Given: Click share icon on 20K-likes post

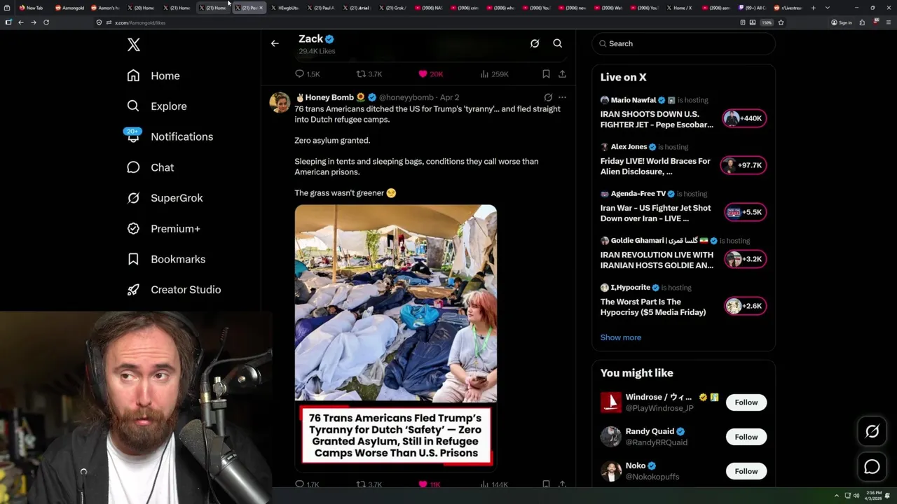Looking at the screenshot, I should (562, 73).
